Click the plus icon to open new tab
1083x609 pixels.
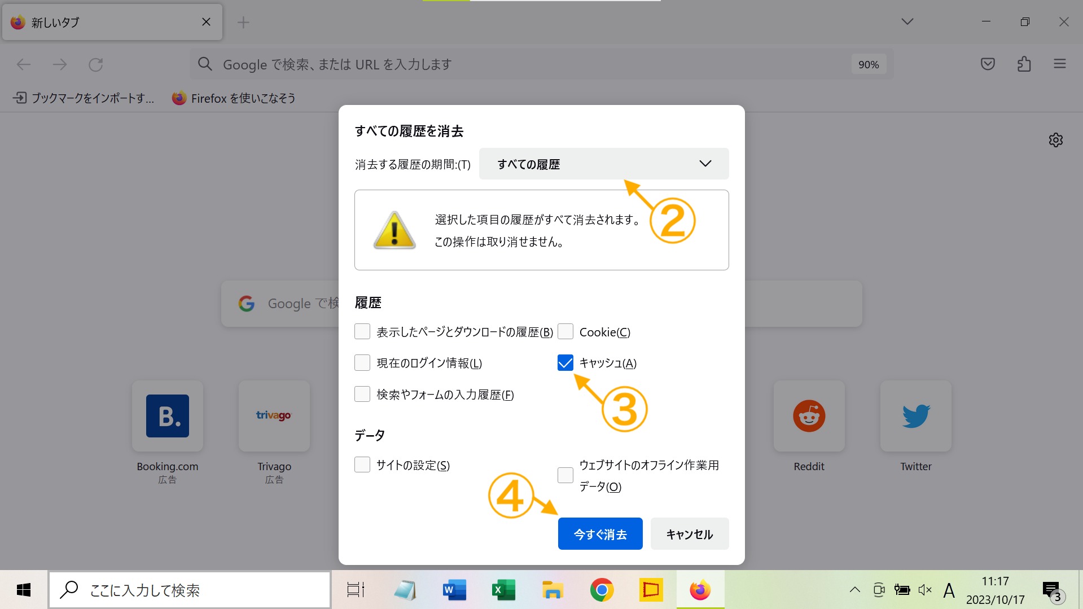tap(243, 22)
